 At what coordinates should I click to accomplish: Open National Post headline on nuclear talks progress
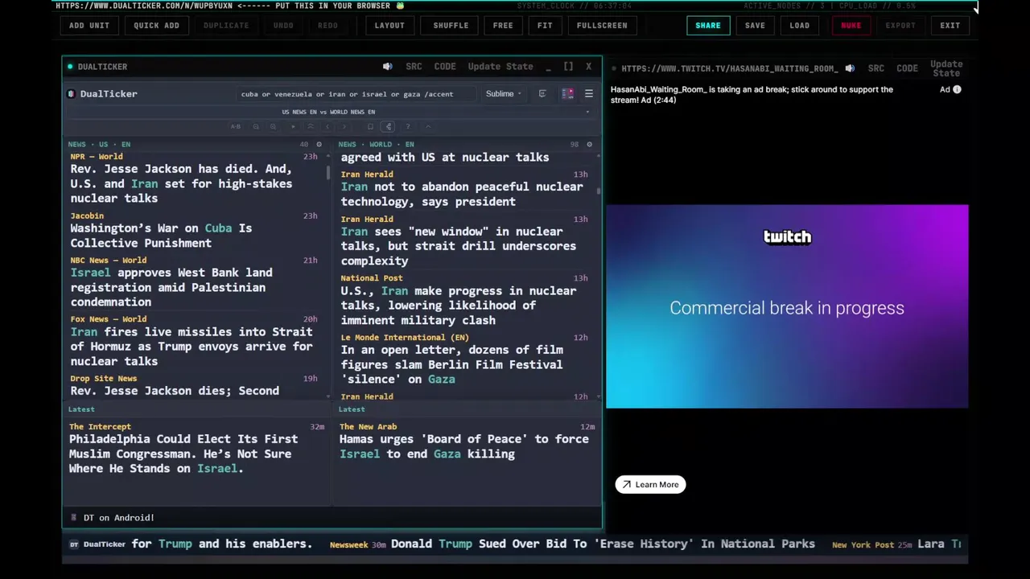coord(459,306)
